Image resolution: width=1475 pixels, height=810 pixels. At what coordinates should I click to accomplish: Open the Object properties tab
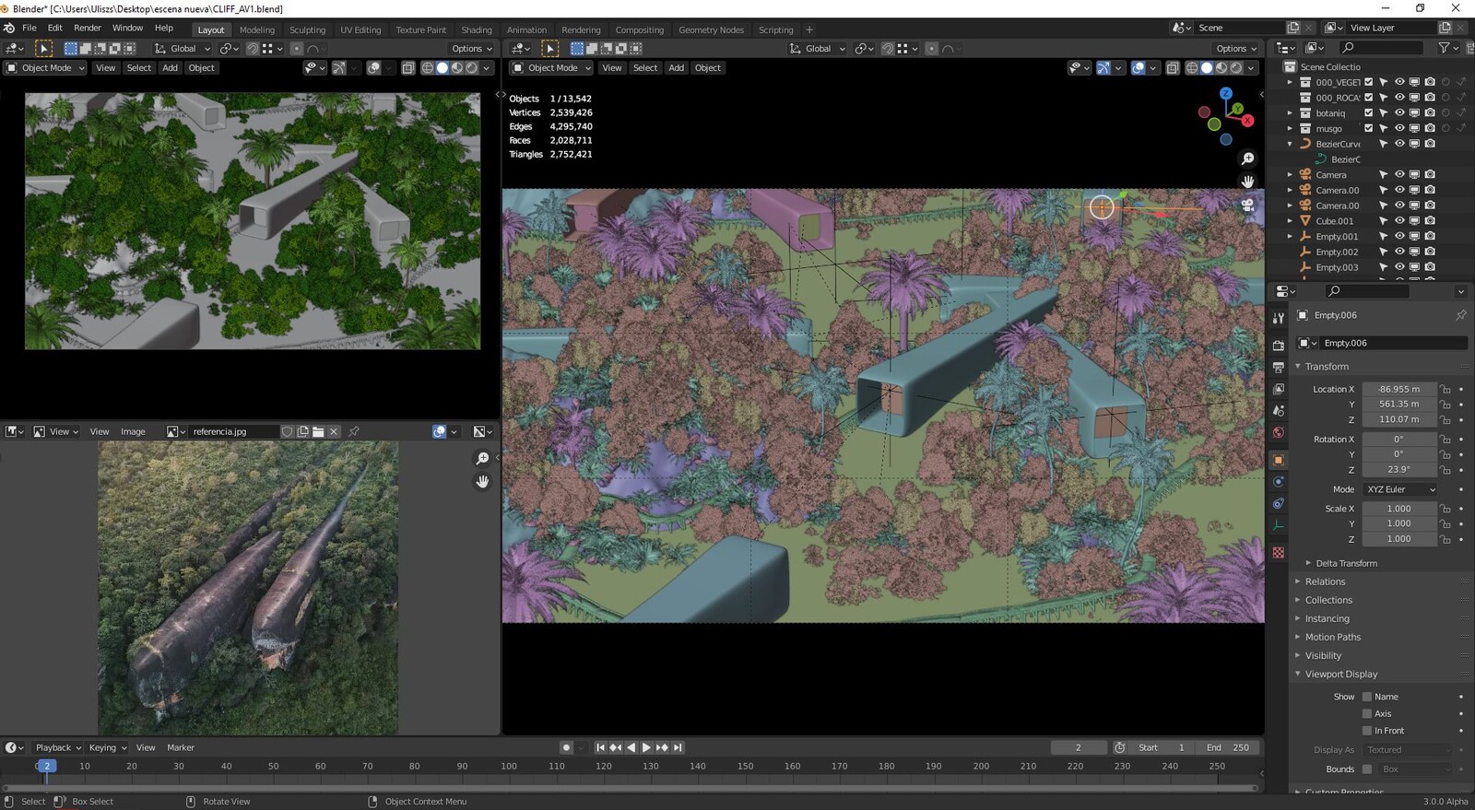[x=1278, y=460]
